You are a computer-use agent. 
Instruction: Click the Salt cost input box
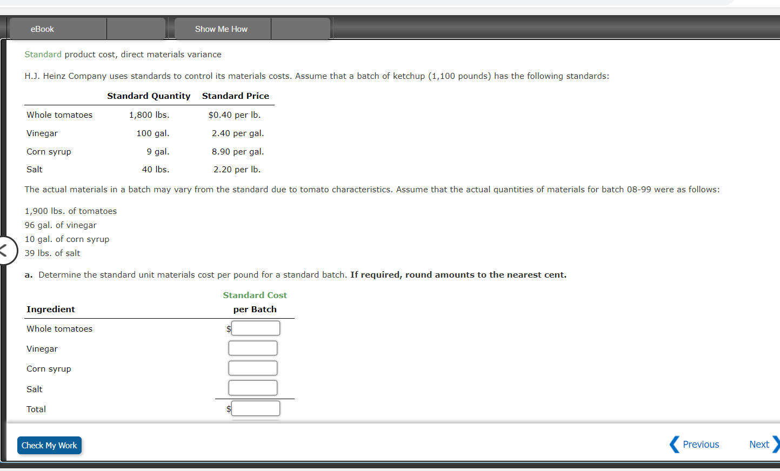point(252,388)
